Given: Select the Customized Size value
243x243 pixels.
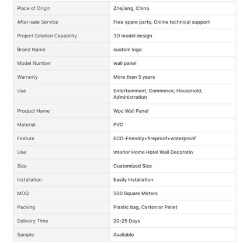Looking at the screenshot, I should [x=133, y=166].
